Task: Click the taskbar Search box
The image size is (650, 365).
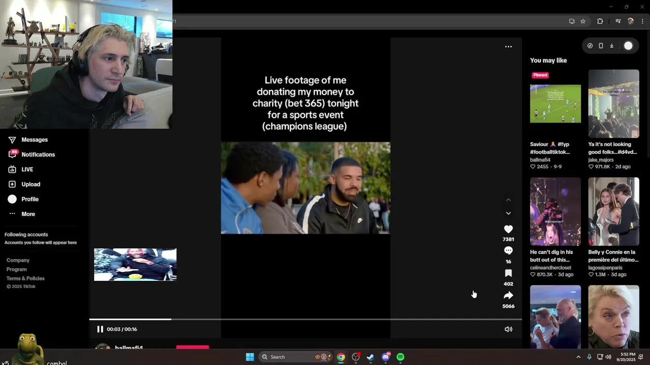Action: point(296,357)
